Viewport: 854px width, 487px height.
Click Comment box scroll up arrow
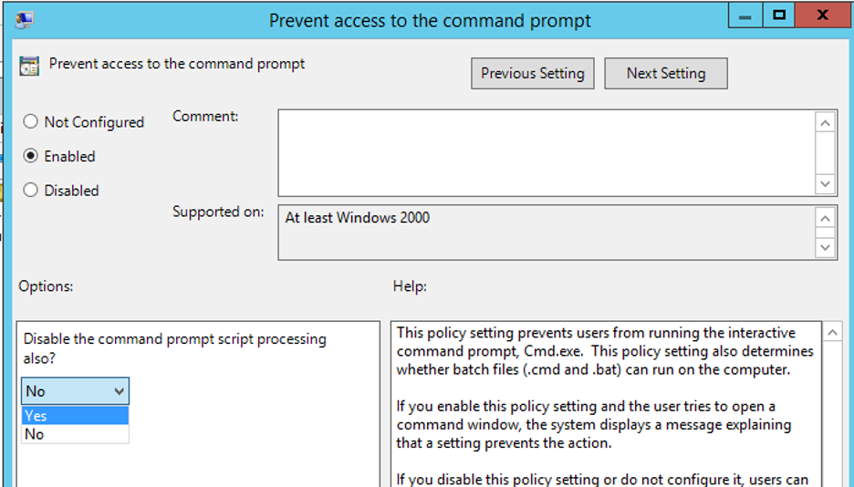pyautogui.click(x=825, y=123)
